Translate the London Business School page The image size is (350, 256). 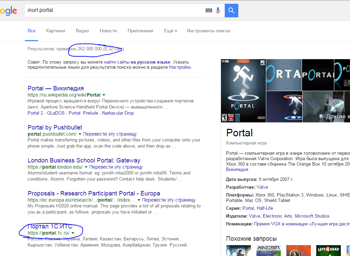pos(116,167)
